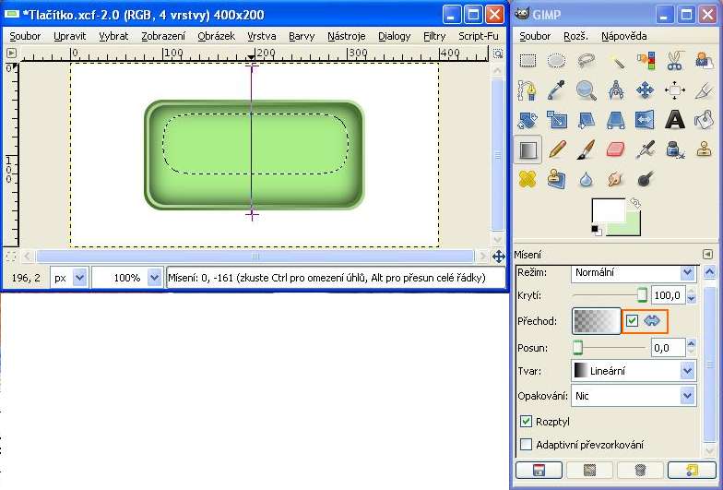The height and width of the screenshot is (490, 723).
Task: Select the Smudge finger tool
Action: pos(616,179)
